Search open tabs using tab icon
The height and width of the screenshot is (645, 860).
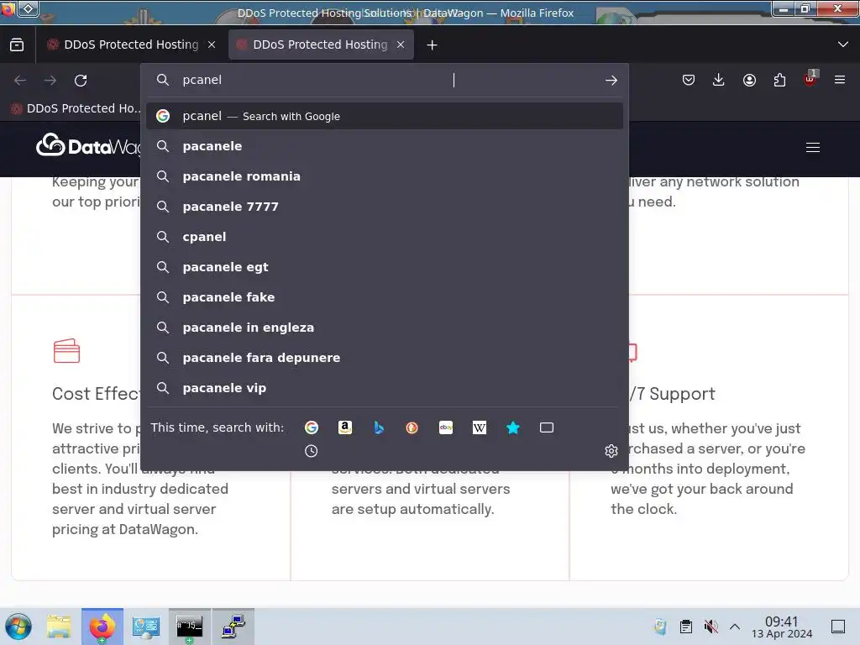coord(547,427)
